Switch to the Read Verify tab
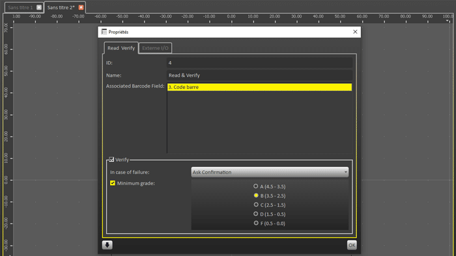Viewport: 456px width, 256px height. pyautogui.click(x=121, y=48)
